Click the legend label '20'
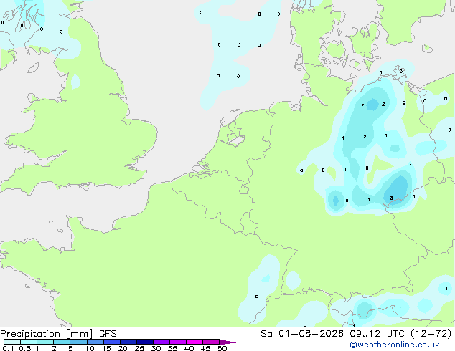The width and height of the screenshot is (455, 351). [x=123, y=348]
